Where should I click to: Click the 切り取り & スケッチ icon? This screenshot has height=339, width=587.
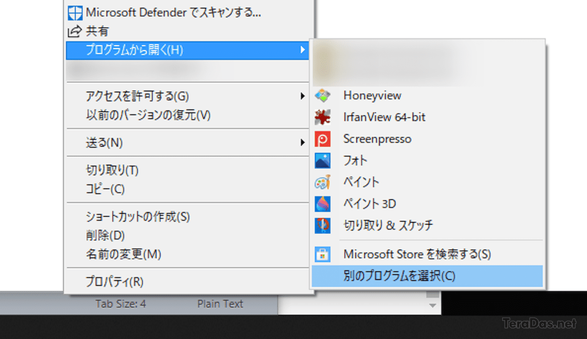tap(322, 225)
